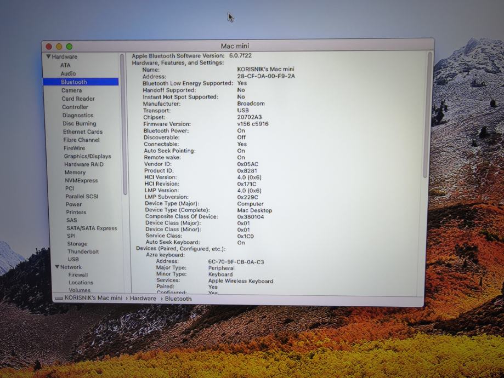
Task: Select Graphics/Displays in the sidebar
Action: pyautogui.click(x=87, y=156)
